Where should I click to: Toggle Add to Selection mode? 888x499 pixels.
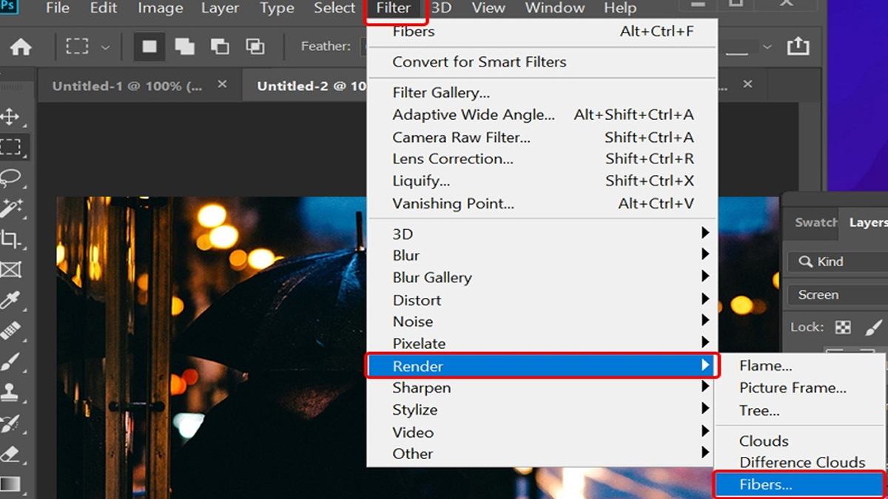click(184, 47)
